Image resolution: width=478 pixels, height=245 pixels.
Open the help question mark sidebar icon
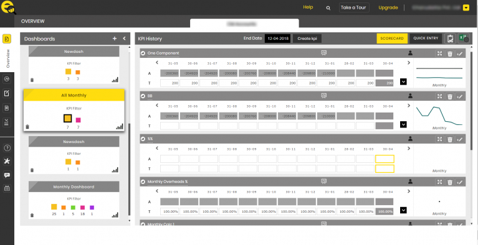tap(7, 148)
